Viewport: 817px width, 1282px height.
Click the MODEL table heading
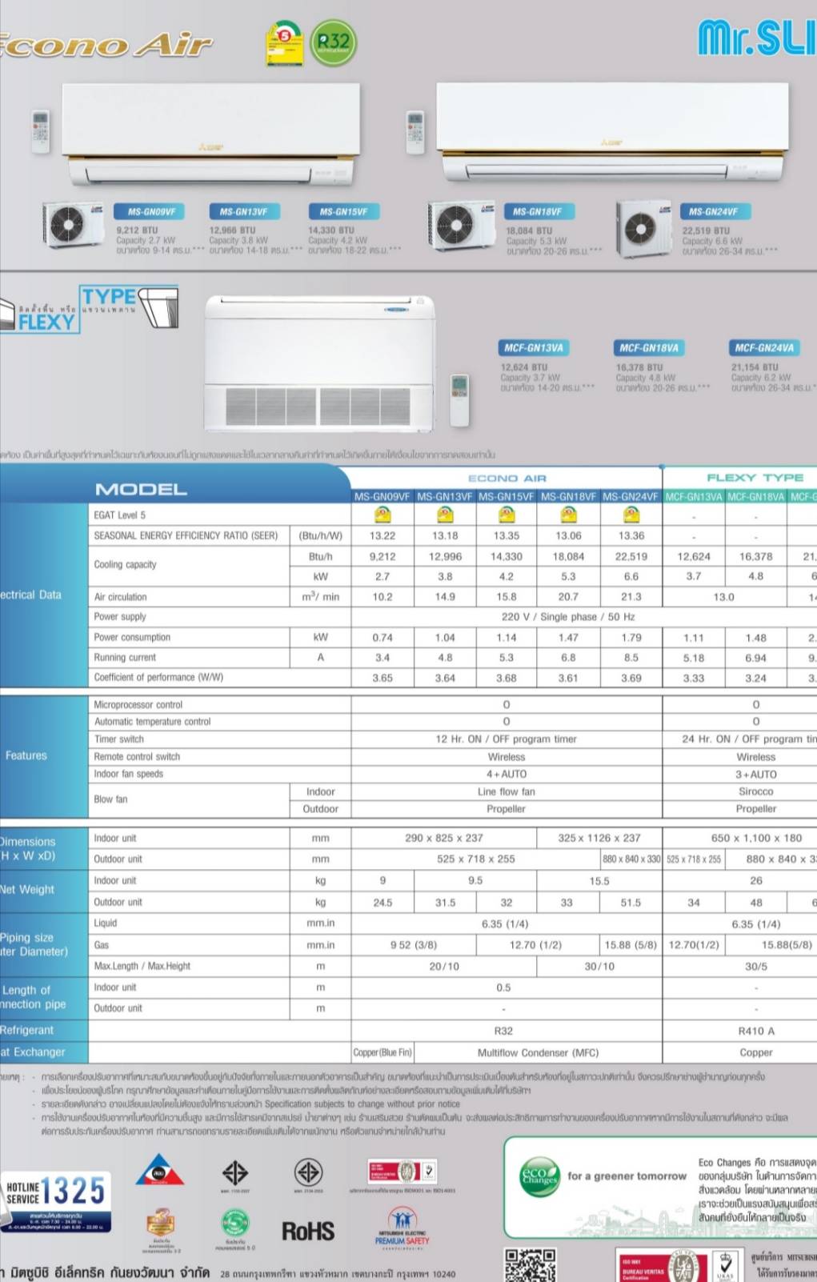(141, 489)
